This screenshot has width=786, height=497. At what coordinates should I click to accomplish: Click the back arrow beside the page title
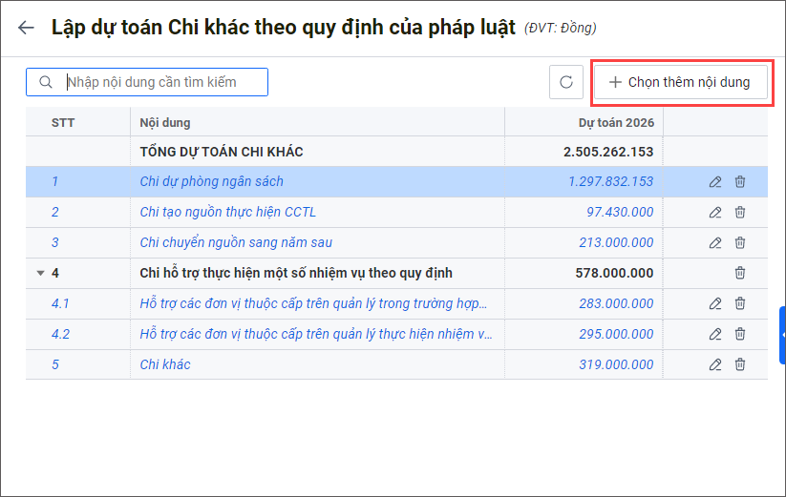click(x=26, y=28)
